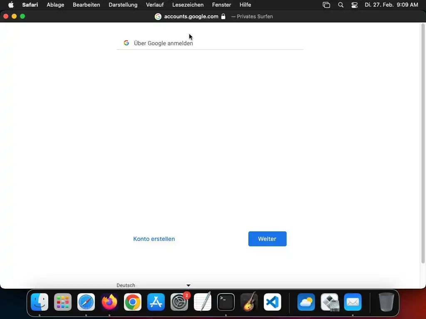Open the Apple menu
The width and height of the screenshot is (426, 319).
[11, 5]
